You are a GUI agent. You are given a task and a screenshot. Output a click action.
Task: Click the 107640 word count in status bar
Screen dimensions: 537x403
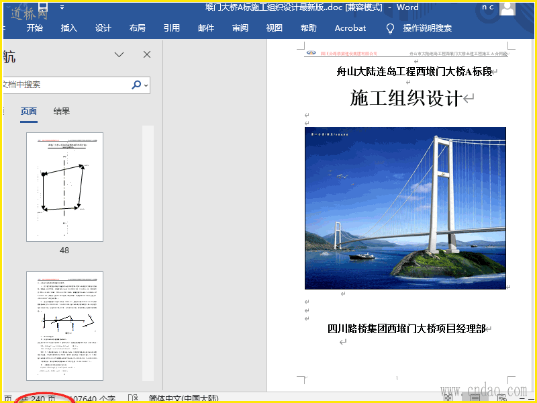pyautogui.click(x=93, y=398)
